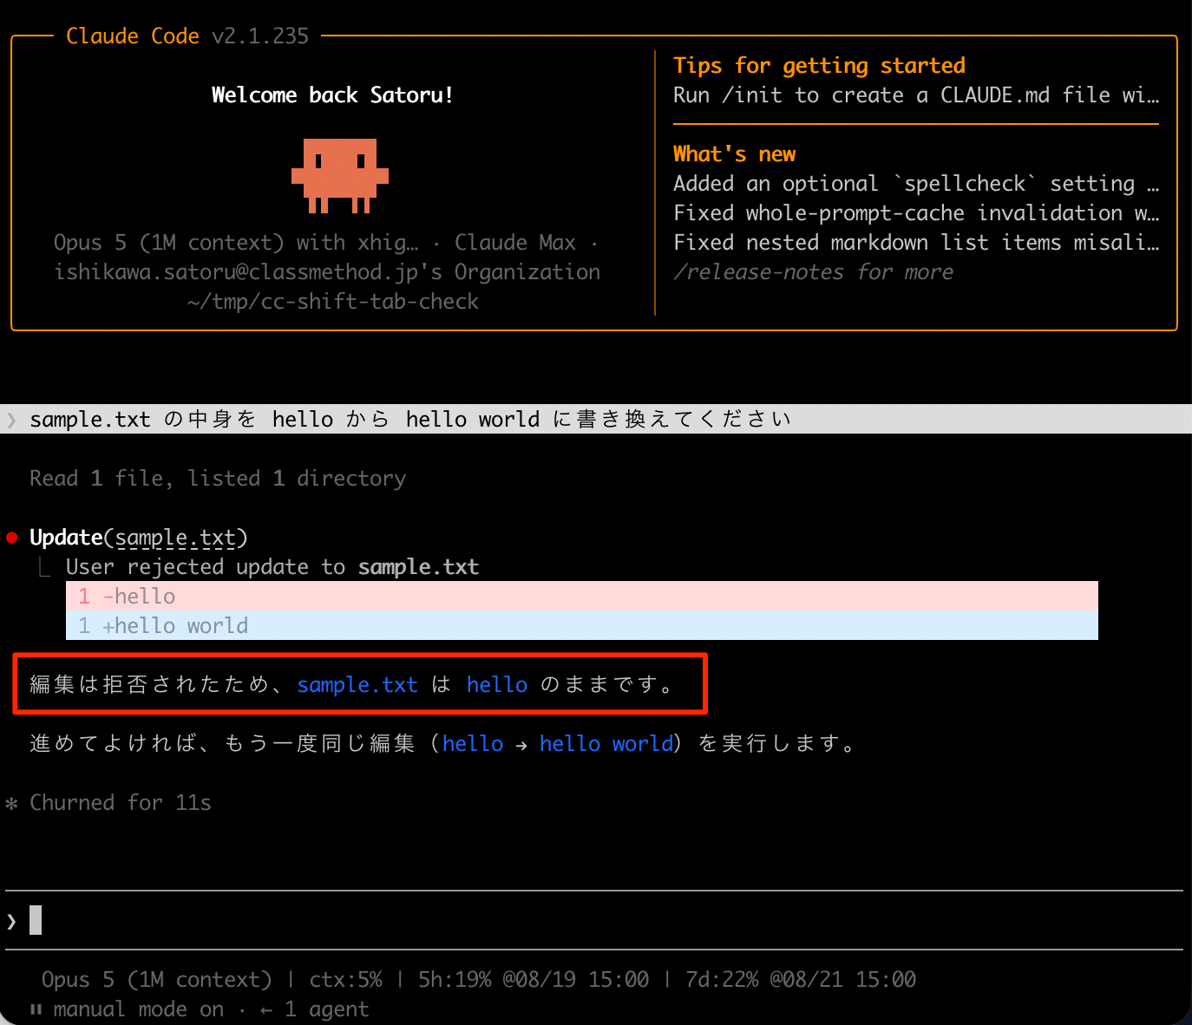The height and width of the screenshot is (1025, 1192).
Task: Click blue 'hello world' in the retry sentence
Action: [x=606, y=744]
